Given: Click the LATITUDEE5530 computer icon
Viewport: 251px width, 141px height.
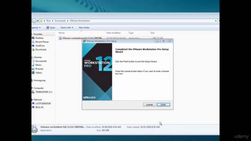Looking at the screenshot, I should pos(33,103).
